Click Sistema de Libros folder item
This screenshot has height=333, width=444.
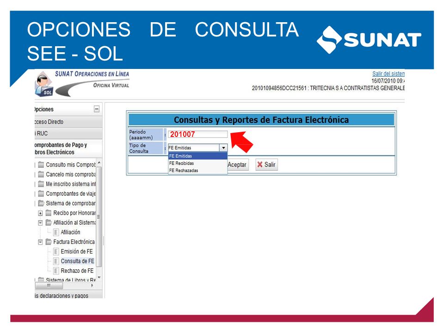70,280
